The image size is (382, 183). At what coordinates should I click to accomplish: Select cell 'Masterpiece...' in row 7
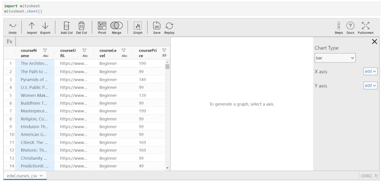pyautogui.click(x=35, y=111)
